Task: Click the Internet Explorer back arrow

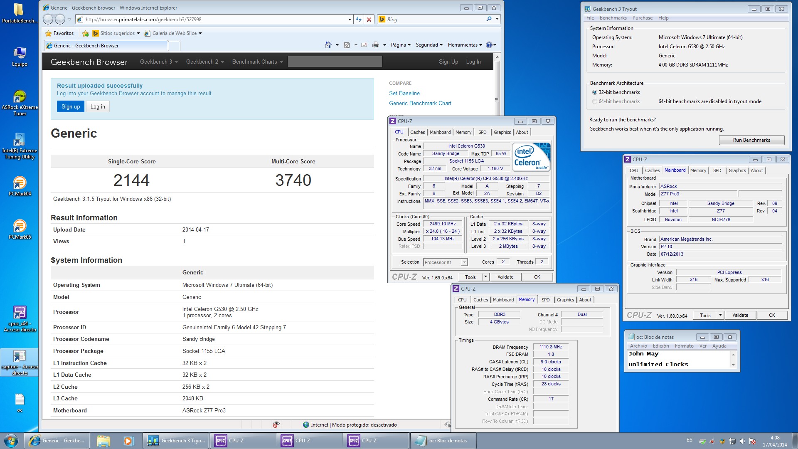Action: coord(48,19)
